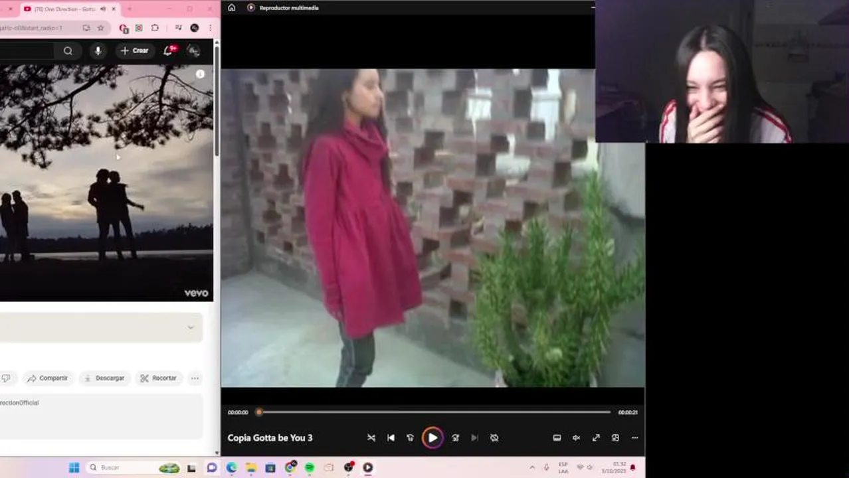Image resolution: width=849 pixels, height=478 pixels.
Task: Open the Chrome media control icon
Action: [178, 28]
